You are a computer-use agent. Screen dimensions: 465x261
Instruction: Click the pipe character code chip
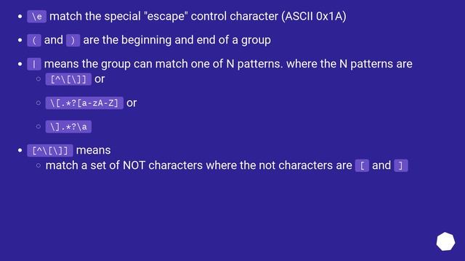click(34, 64)
